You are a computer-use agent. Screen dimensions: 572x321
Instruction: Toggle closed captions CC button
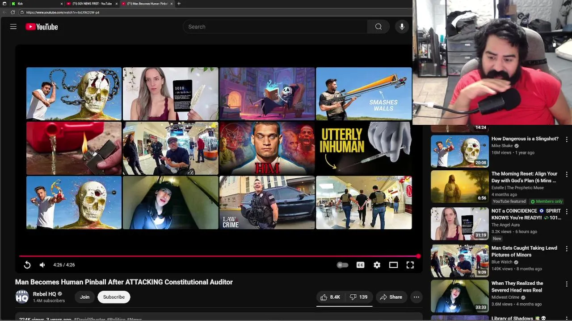[x=360, y=265]
